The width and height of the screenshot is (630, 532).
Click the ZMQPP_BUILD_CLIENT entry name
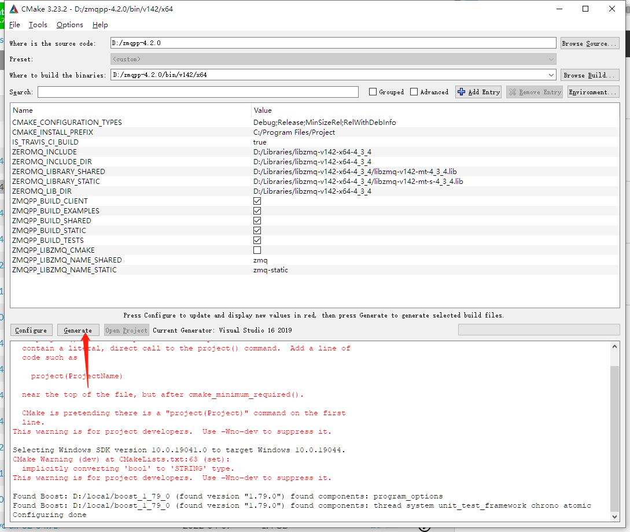click(50, 201)
